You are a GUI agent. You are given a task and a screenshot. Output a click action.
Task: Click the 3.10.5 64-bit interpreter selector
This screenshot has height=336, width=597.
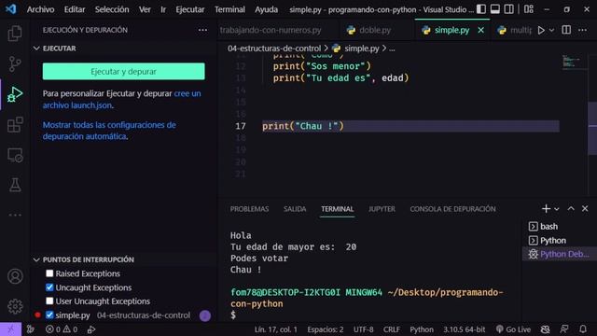(x=464, y=329)
